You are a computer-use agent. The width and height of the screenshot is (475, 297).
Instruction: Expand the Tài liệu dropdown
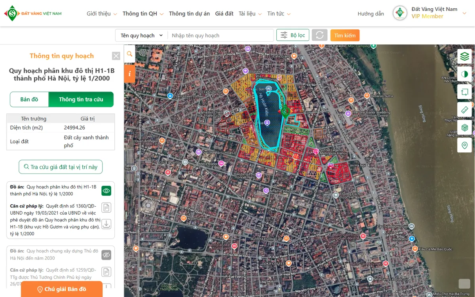pos(250,13)
